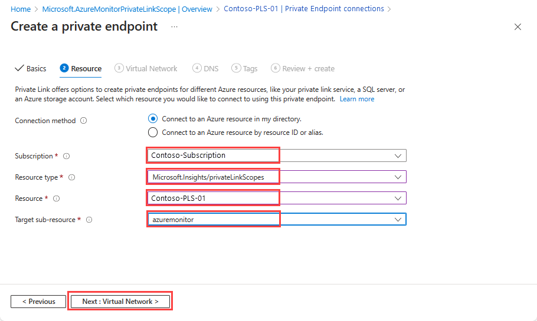Click the Previous button
This screenshot has height=321, width=537.
tap(38, 302)
